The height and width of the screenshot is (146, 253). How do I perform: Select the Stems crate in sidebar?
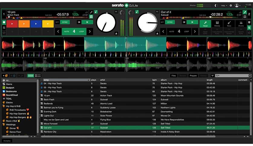9,84
